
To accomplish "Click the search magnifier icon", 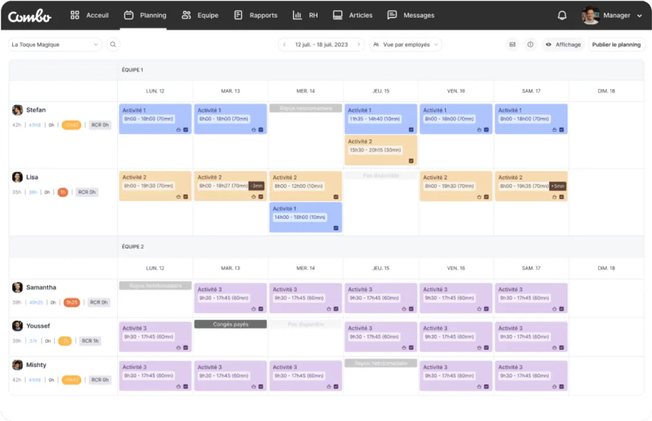I will tap(113, 44).
